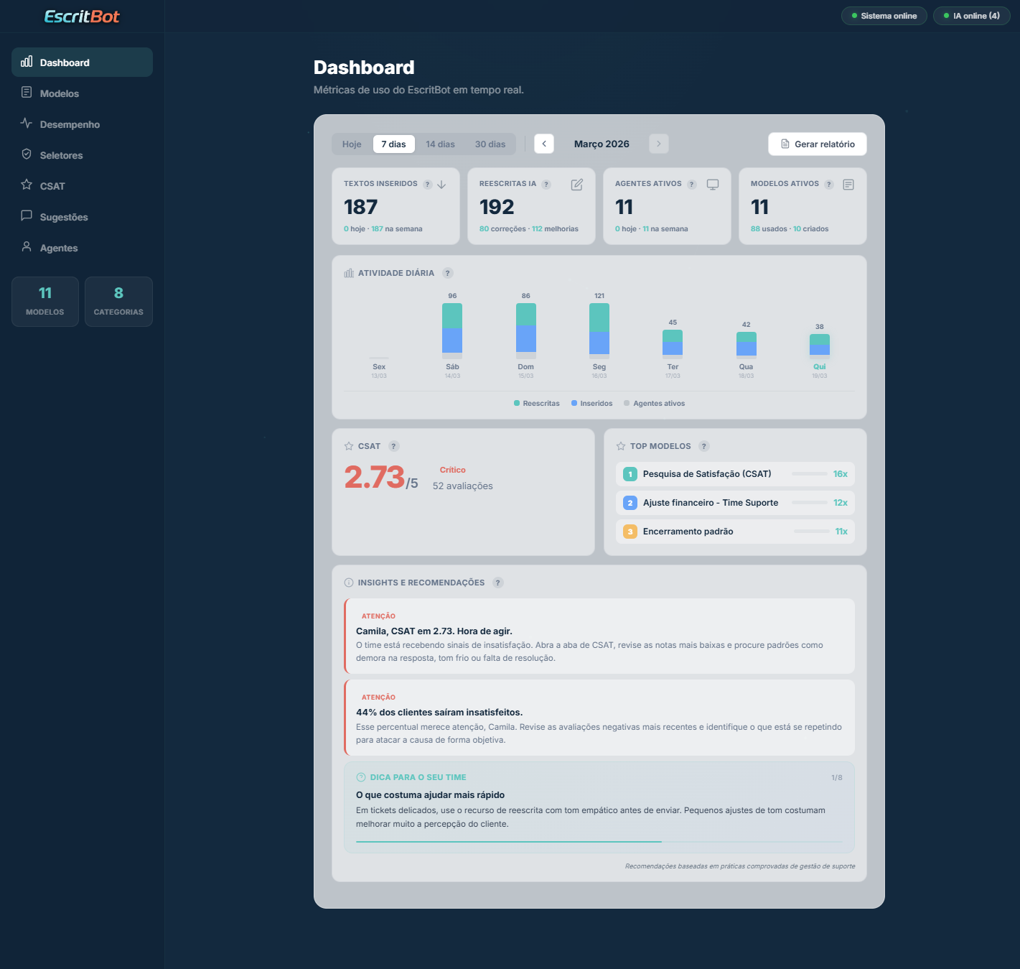Click the 121 bar for Seg 16/03

(x=599, y=330)
